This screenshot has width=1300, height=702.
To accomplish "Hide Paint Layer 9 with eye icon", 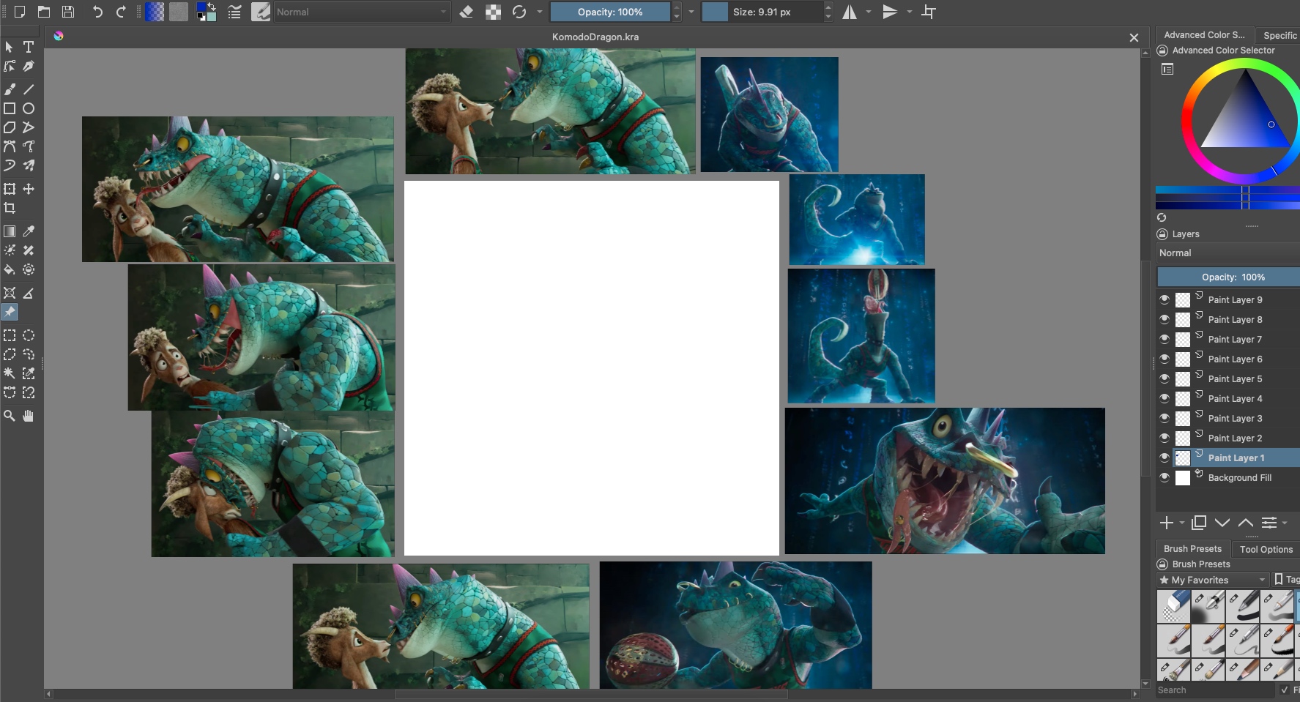I will pyautogui.click(x=1165, y=299).
